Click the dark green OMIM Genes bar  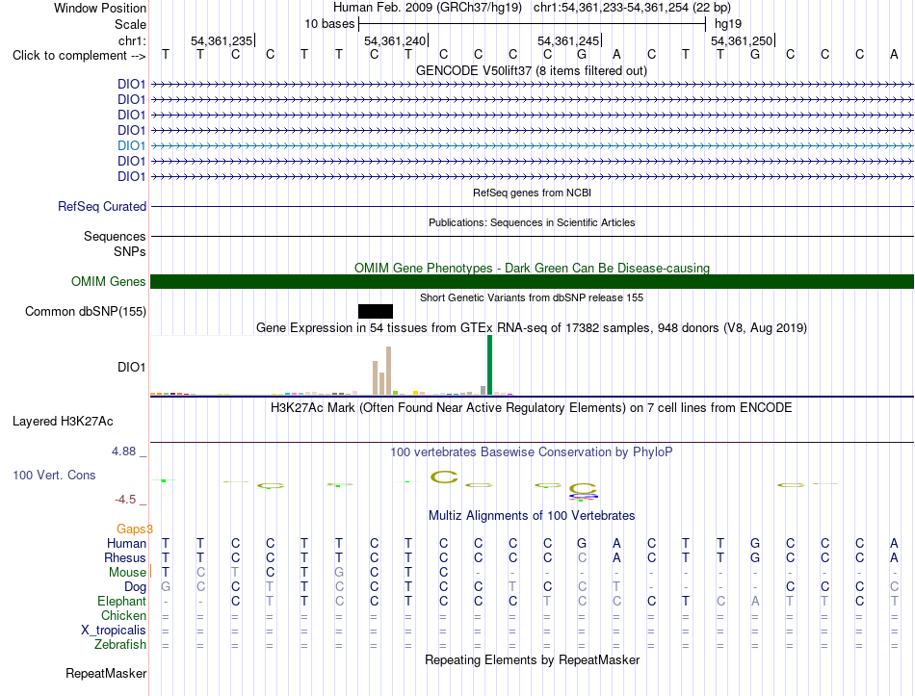(x=532, y=282)
